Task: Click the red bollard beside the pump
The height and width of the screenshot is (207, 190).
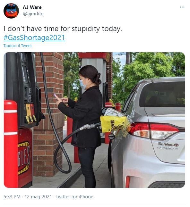Action: pyautogui.click(x=11, y=144)
